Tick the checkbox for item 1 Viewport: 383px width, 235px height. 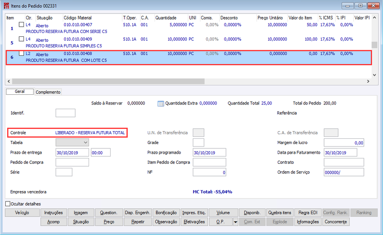coord(22,24)
